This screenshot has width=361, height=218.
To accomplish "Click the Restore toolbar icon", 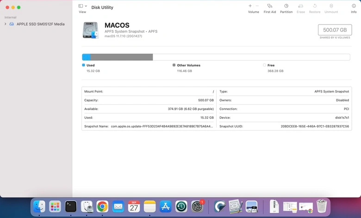I will click(x=315, y=6).
